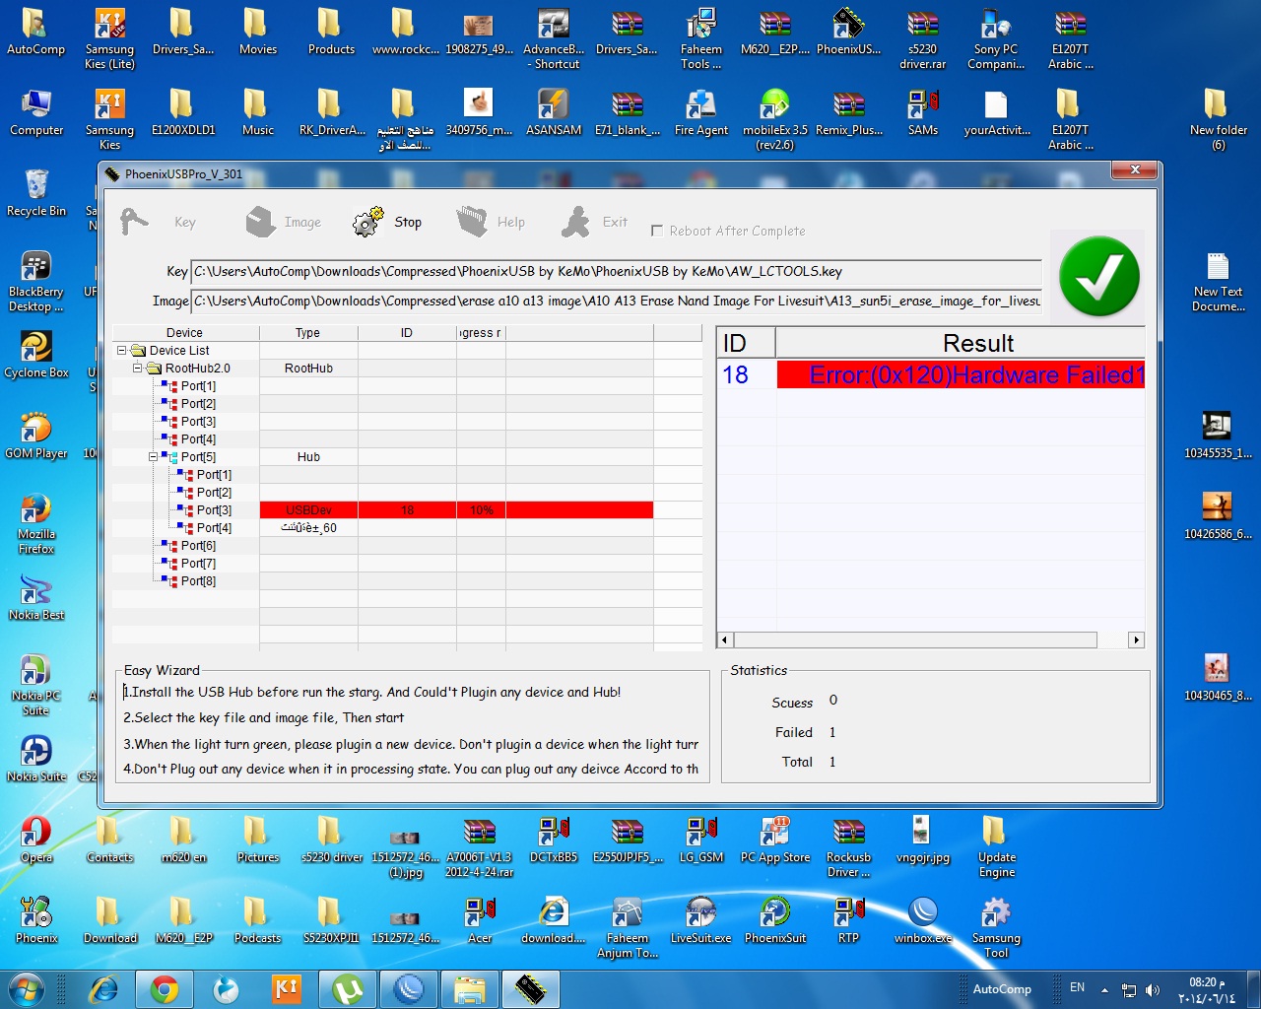Image resolution: width=1261 pixels, height=1009 pixels.
Task: Click the taskbar clock
Action: pyautogui.click(x=1207, y=989)
